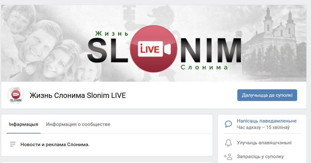Open the community avatar thumbnail

(x=16, y=95)
